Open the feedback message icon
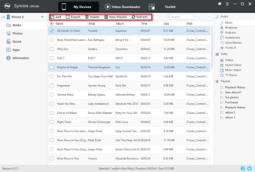 220,4
